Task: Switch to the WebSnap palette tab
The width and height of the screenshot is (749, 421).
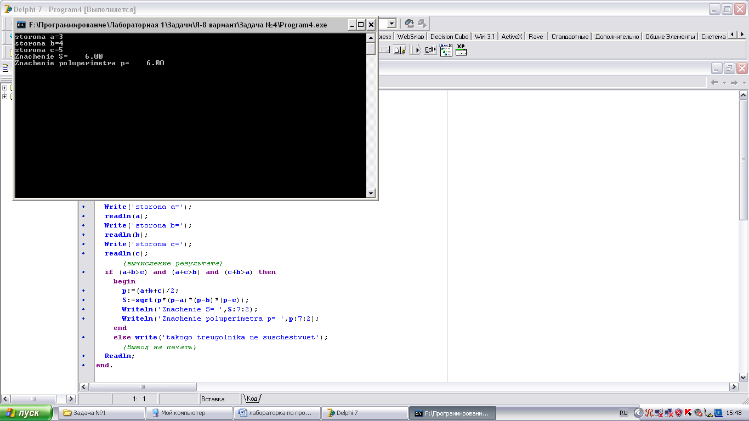Action: [x=411, y=36]
